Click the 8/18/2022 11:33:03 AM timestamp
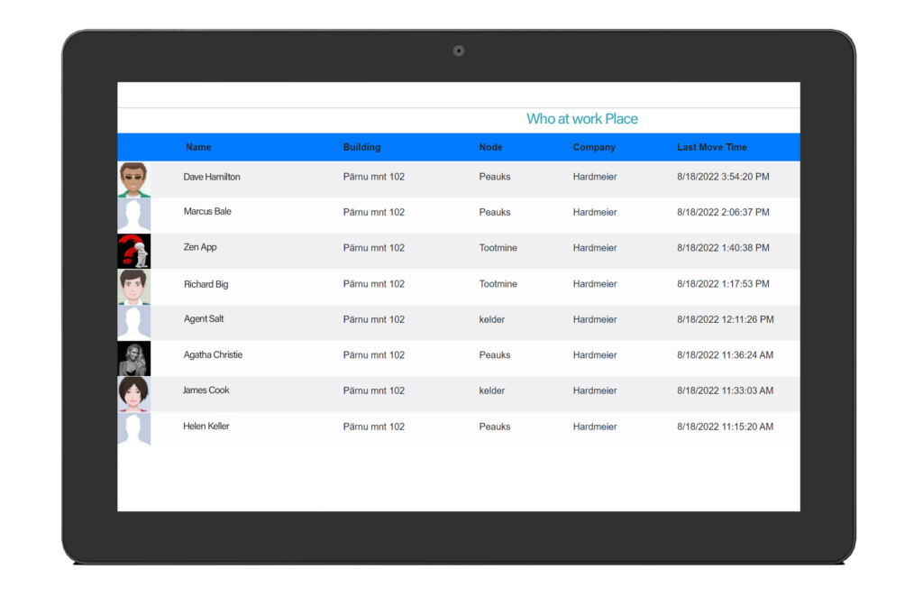This screenshot has width=923, height=597. coord(726,390)
